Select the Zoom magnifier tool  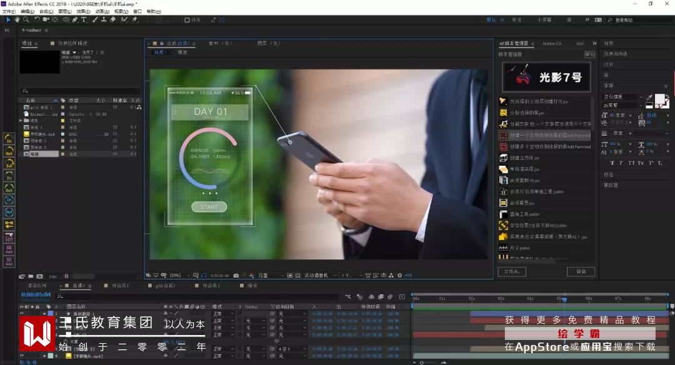click(26, 20)
